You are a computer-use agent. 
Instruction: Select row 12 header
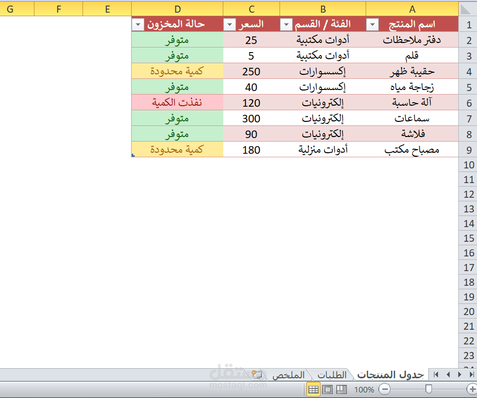[468, 194]
